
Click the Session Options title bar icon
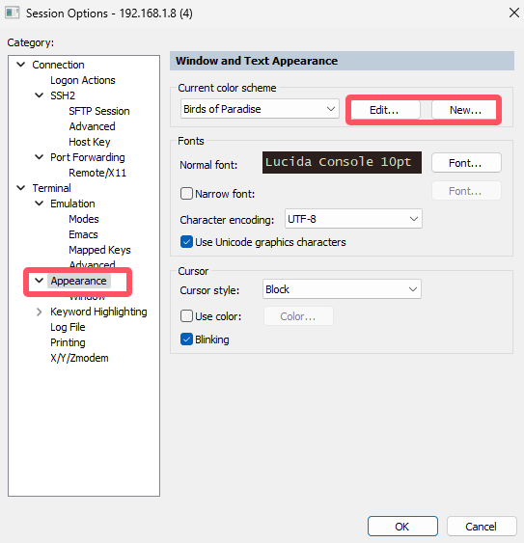pyautogui.click(x=13, y=13)
